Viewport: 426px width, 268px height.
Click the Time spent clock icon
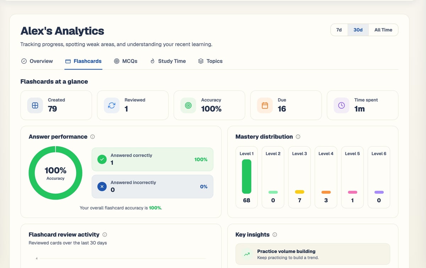click(x=342, y=105)
